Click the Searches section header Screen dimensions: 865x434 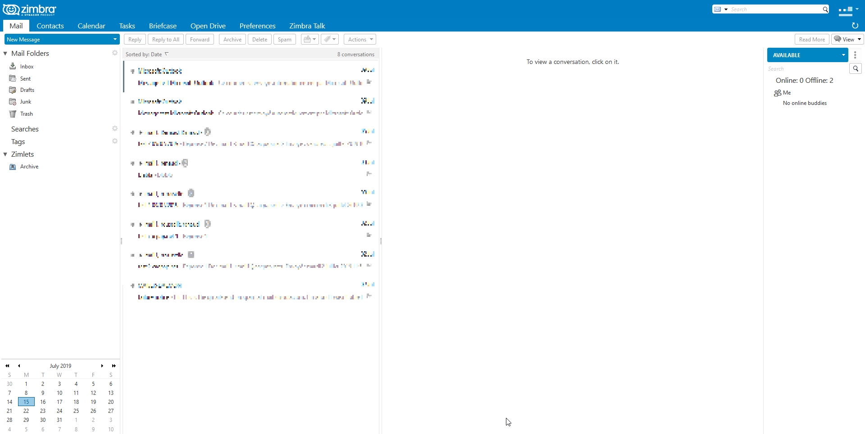[25, 129]
